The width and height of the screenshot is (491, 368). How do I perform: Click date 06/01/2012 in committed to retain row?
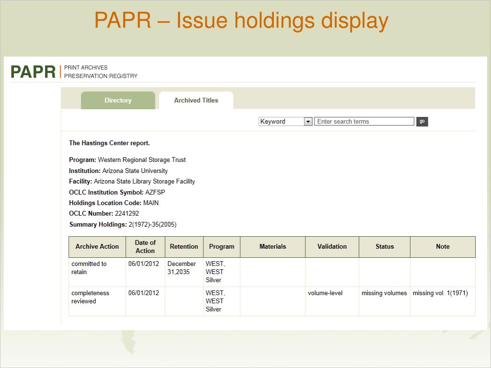tap(145, 272)
